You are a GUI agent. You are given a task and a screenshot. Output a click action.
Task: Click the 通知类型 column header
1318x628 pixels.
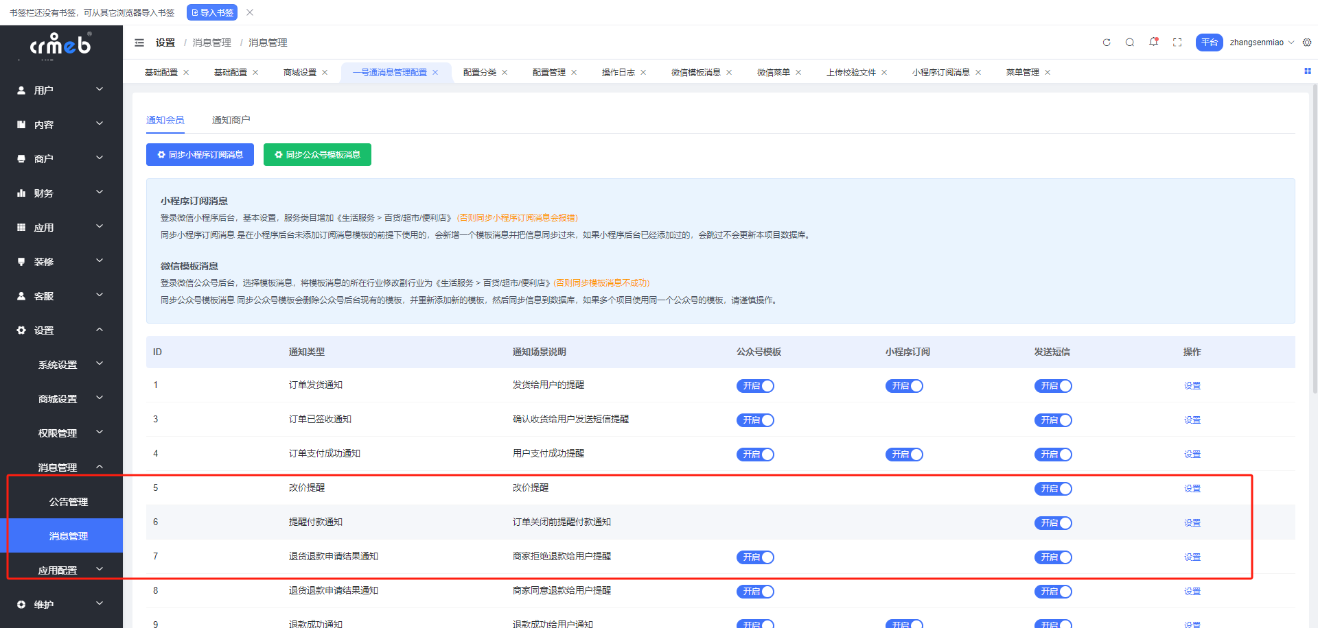pyautogui.click(x=307, y=352)
